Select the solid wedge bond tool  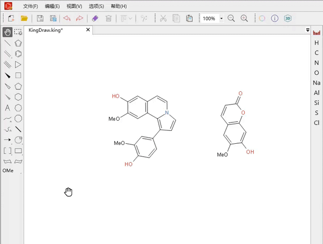coord(8,75)
